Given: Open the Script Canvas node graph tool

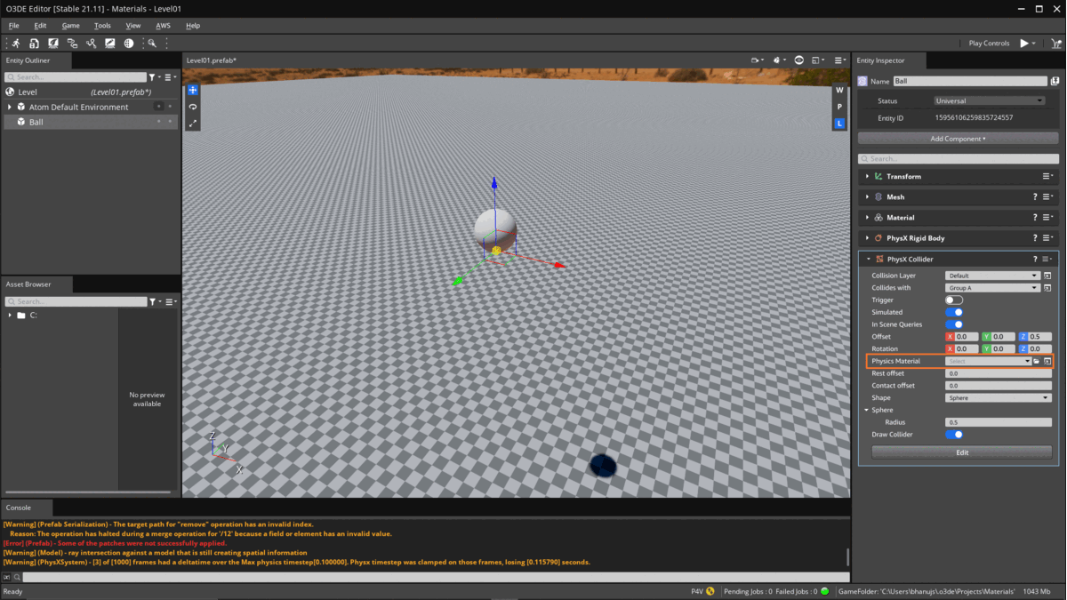Looking at the screenshot, I should (x=72, y=43).
